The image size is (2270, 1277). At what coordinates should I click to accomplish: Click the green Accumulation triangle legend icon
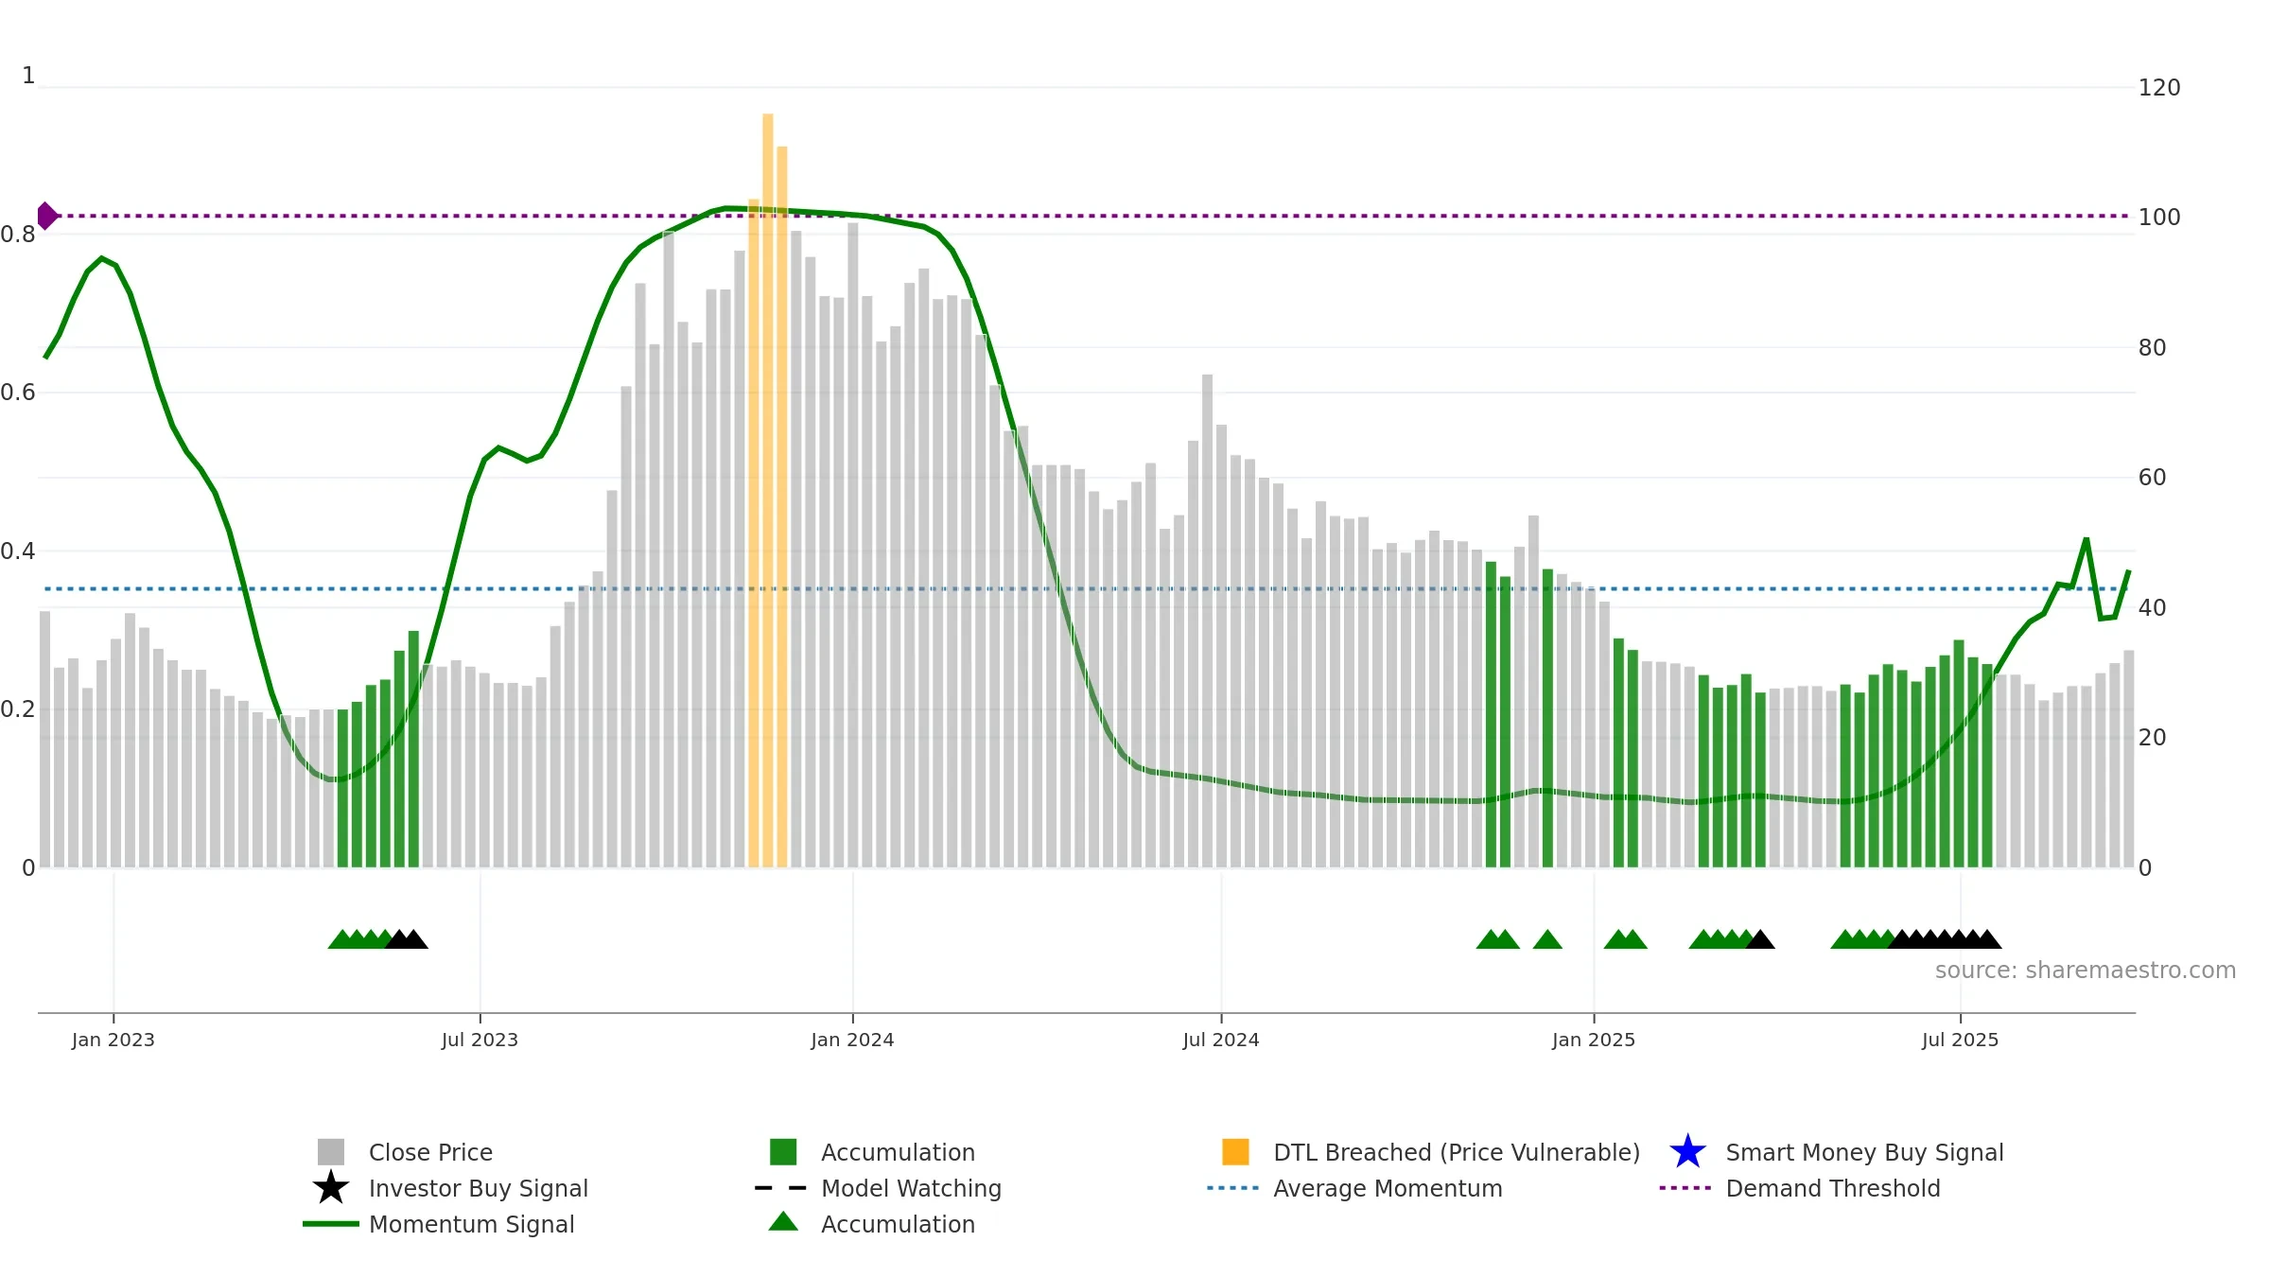coord(783,1222)
